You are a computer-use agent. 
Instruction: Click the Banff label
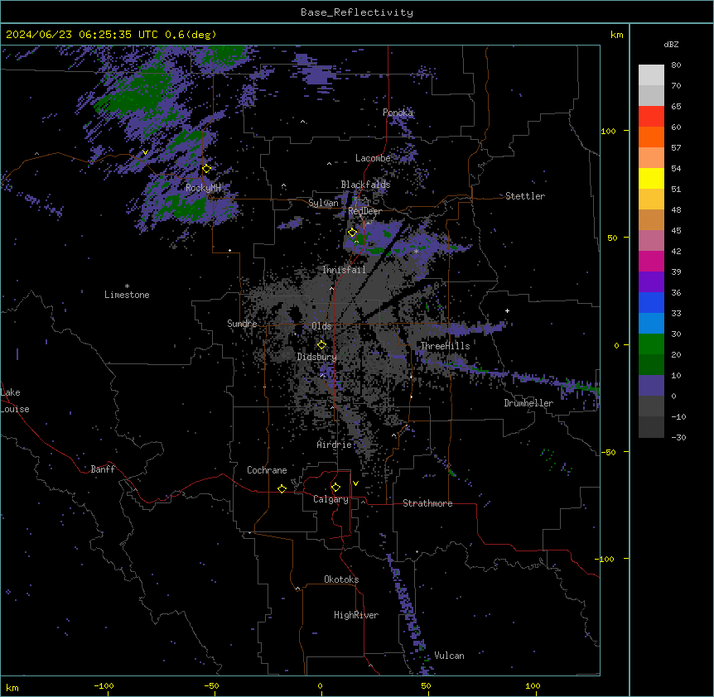(103, 469)
